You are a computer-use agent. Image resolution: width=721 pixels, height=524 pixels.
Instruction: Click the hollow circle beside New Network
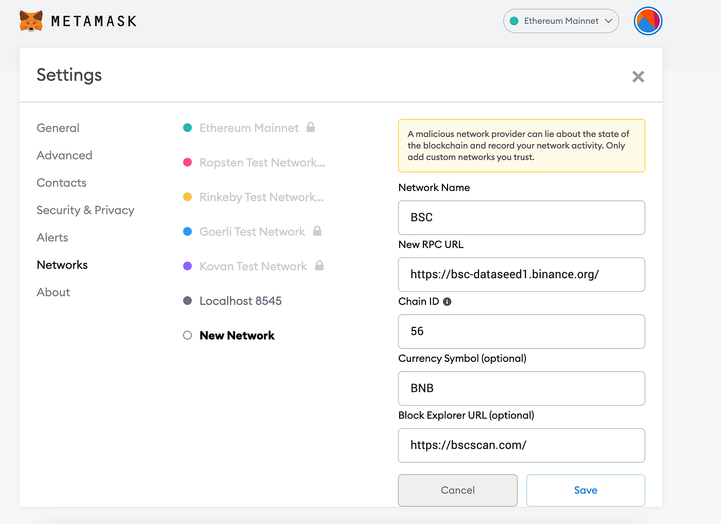click(187, 336)
